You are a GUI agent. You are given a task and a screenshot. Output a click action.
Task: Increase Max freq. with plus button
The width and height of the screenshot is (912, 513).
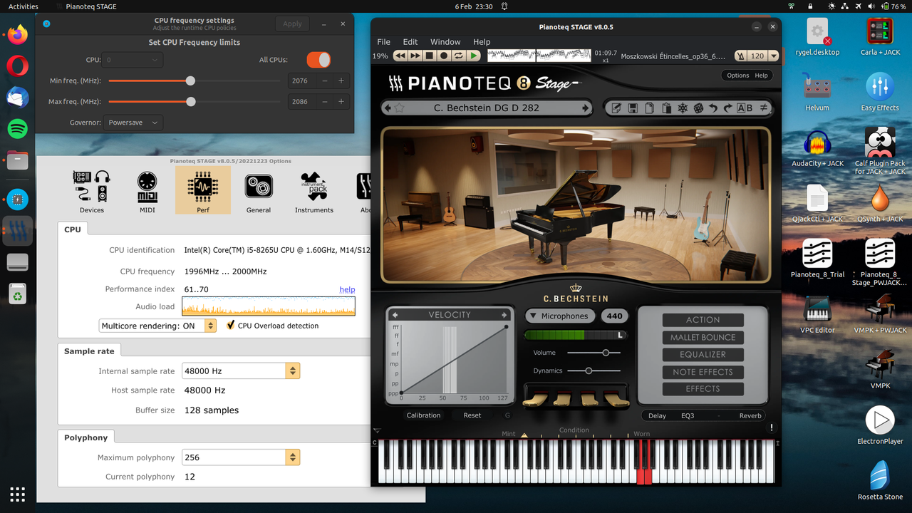[341, 101]
